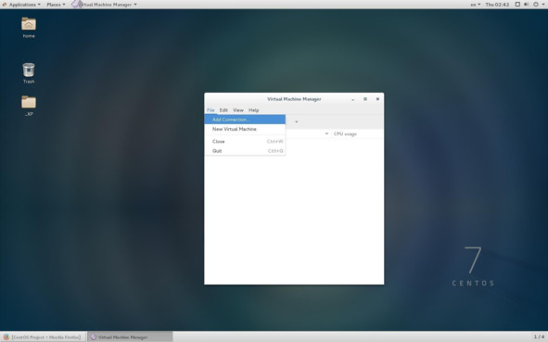Click the volume icon in top panel

[527, 5]
